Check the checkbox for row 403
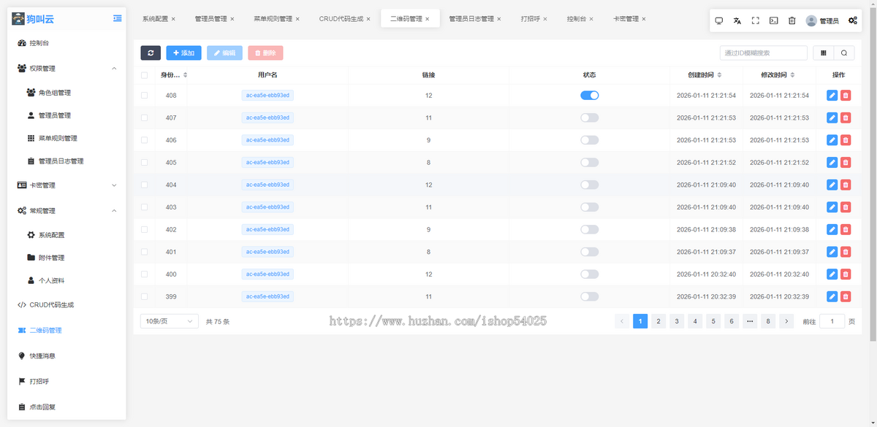 pyautogui.click(x=144, y=207)
